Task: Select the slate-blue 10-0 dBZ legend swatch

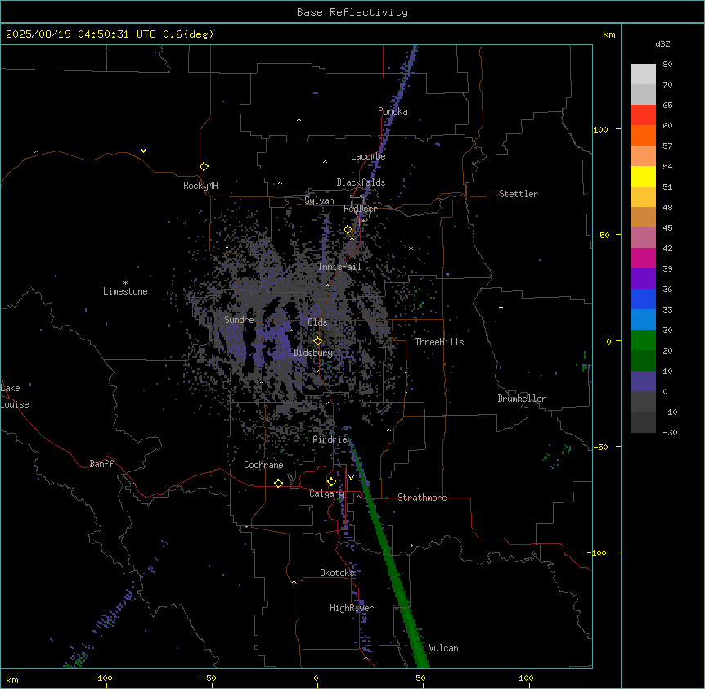Action: (x=643, y=381)
